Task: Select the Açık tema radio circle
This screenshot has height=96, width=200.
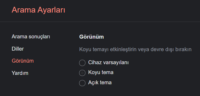Action: [82, 83]
